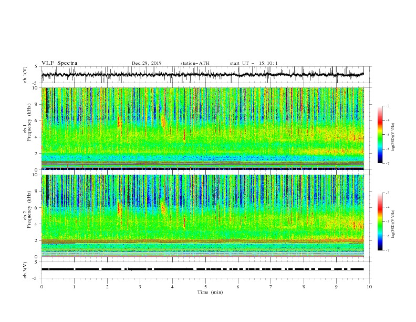
Task: Click the ch.1 'Frequency (kHz)' axis label
Action: [x=29, y=122]
